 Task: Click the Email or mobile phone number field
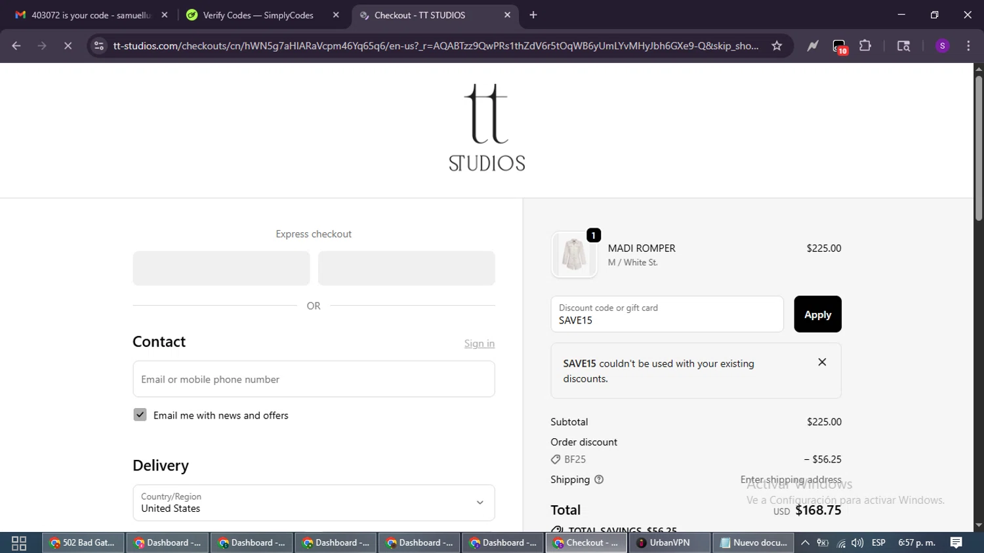314,379
